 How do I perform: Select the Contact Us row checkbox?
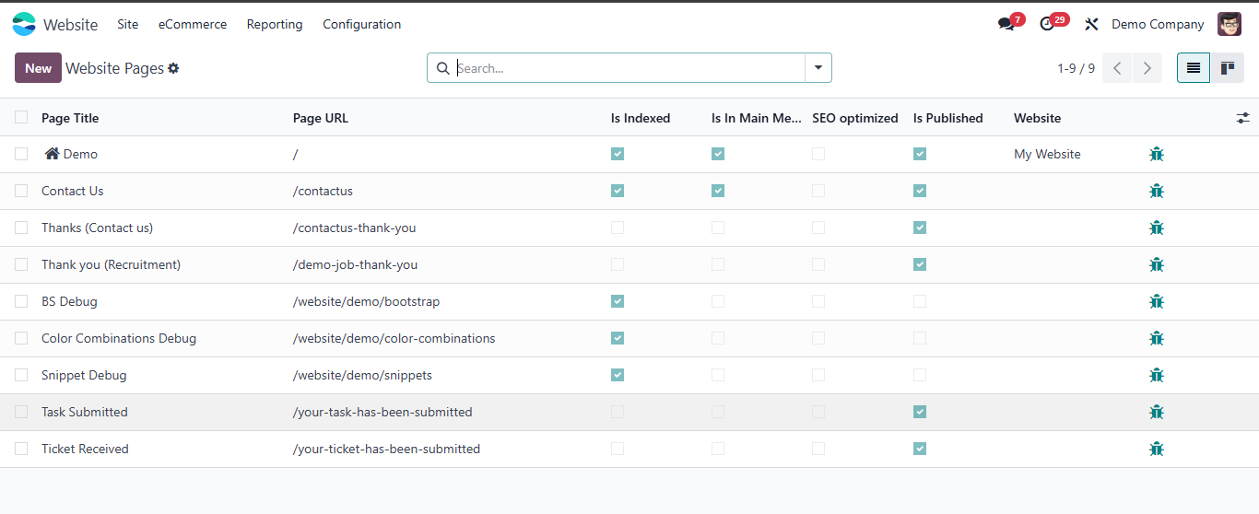[x=21, y=191]
